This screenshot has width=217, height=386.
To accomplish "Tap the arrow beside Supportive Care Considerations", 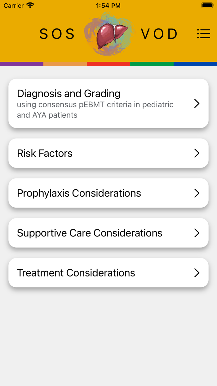I will 197,233.
